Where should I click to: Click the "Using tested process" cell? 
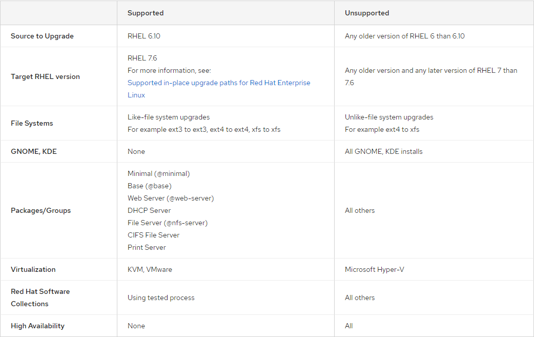tap(161, 298)
